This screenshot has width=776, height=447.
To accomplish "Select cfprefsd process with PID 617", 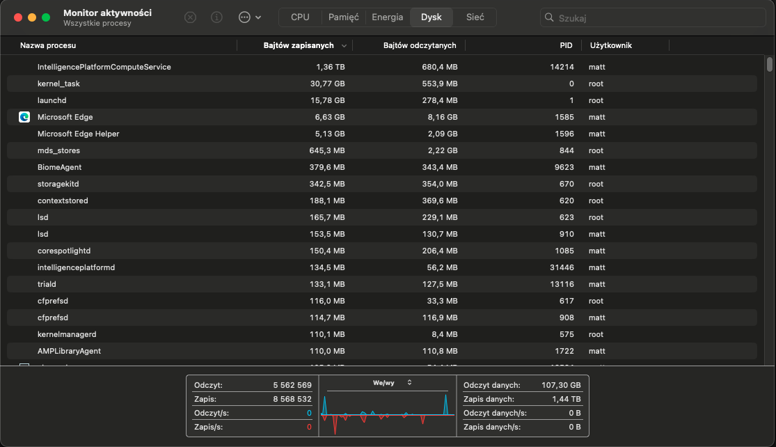I will tap(382, 301).
